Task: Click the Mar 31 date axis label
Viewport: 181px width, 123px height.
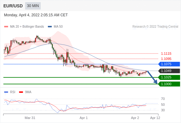Action: pyautogui.click(x=30, y=118)
